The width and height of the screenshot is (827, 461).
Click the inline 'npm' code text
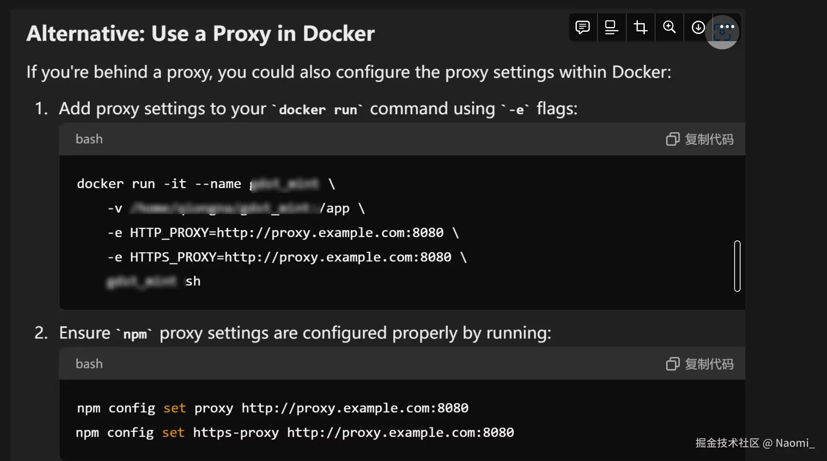(x=135, y=334)
